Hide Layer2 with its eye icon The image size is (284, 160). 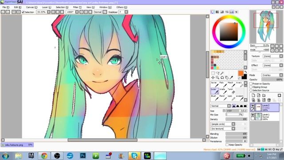252,106
